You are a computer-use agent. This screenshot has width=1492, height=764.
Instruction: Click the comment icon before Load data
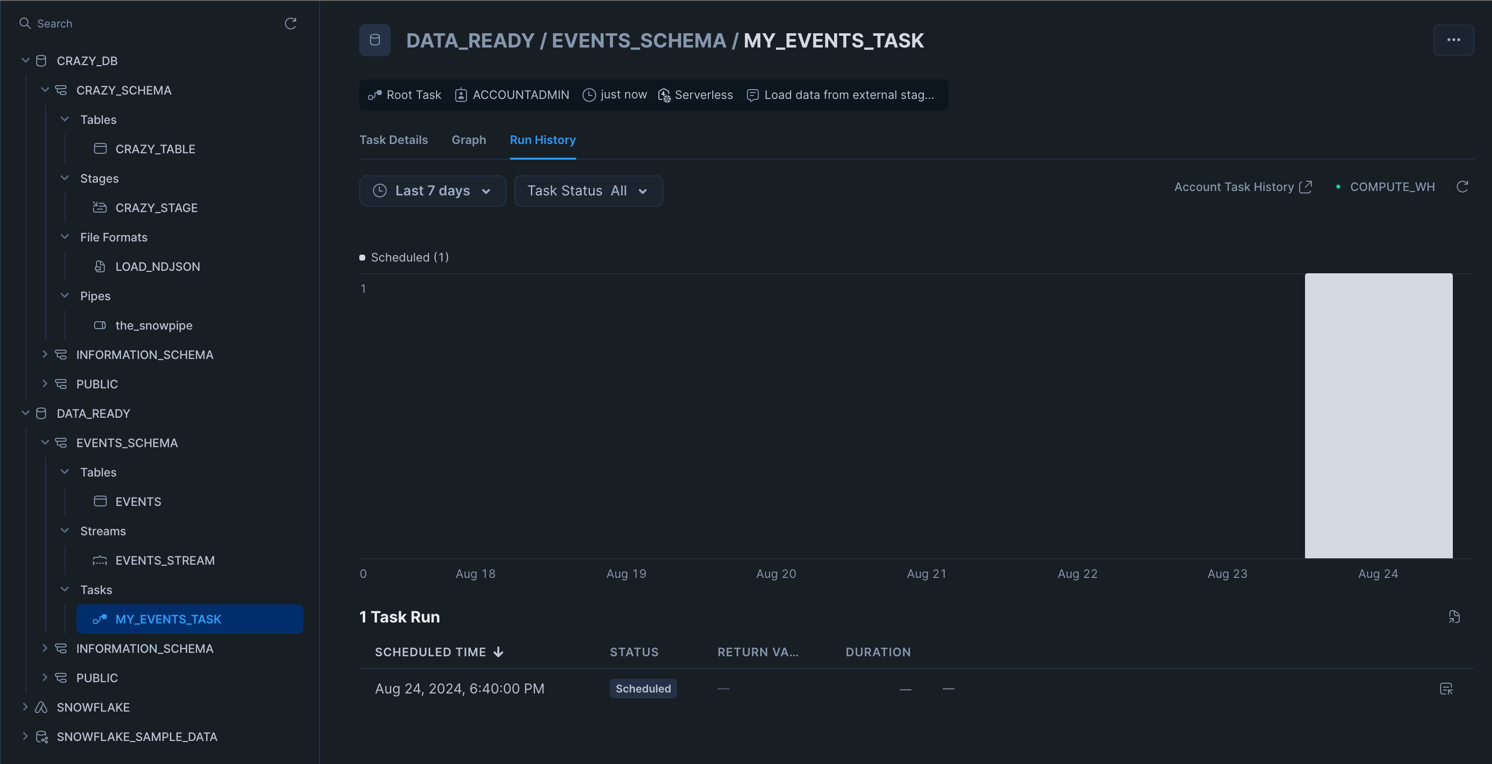(752, 95)
